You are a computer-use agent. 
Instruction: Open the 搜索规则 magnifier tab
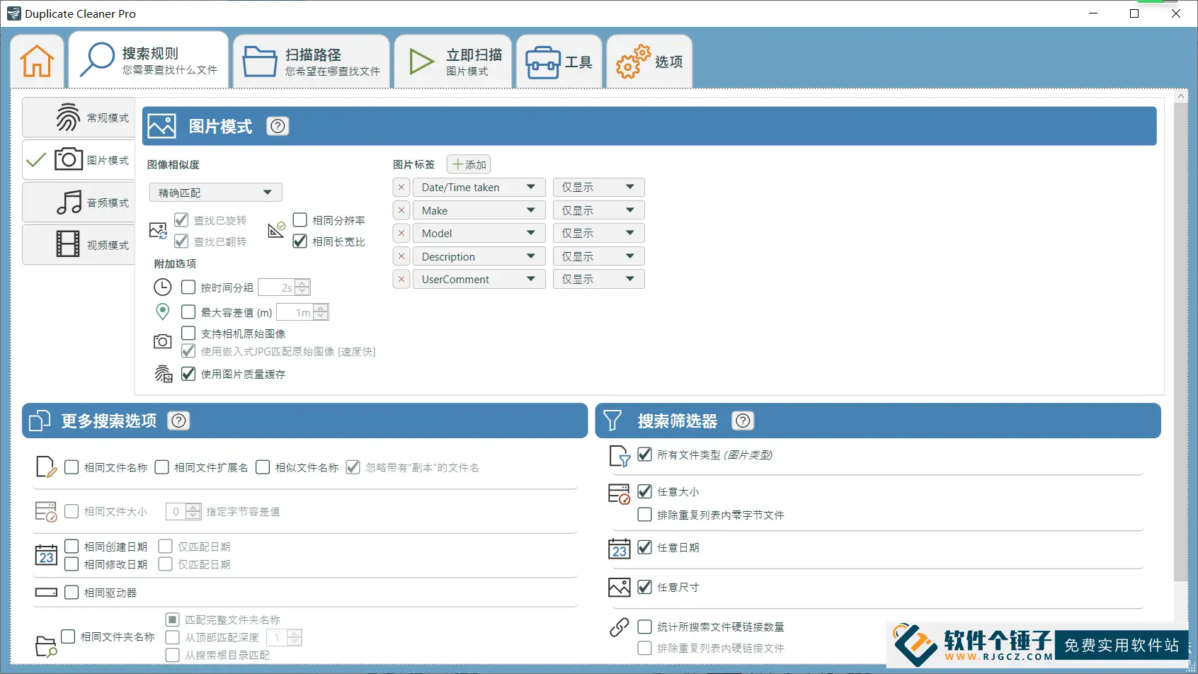(x=149, y=60)
